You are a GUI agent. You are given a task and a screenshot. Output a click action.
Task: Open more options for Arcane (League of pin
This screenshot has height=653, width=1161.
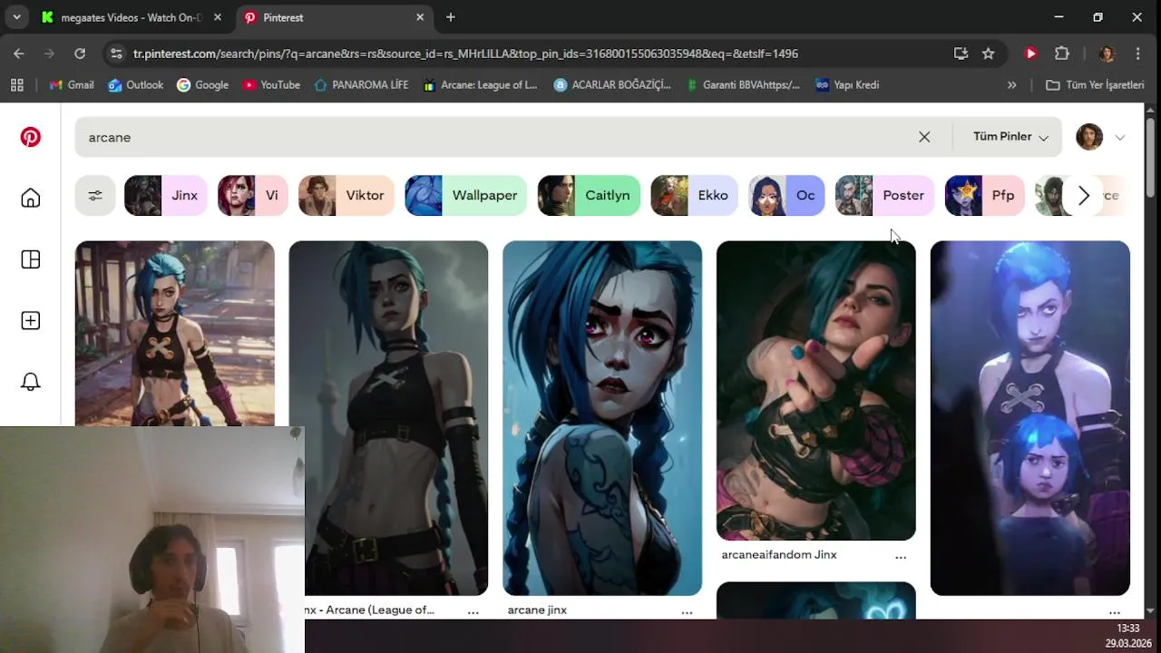(x=473, y=612)
